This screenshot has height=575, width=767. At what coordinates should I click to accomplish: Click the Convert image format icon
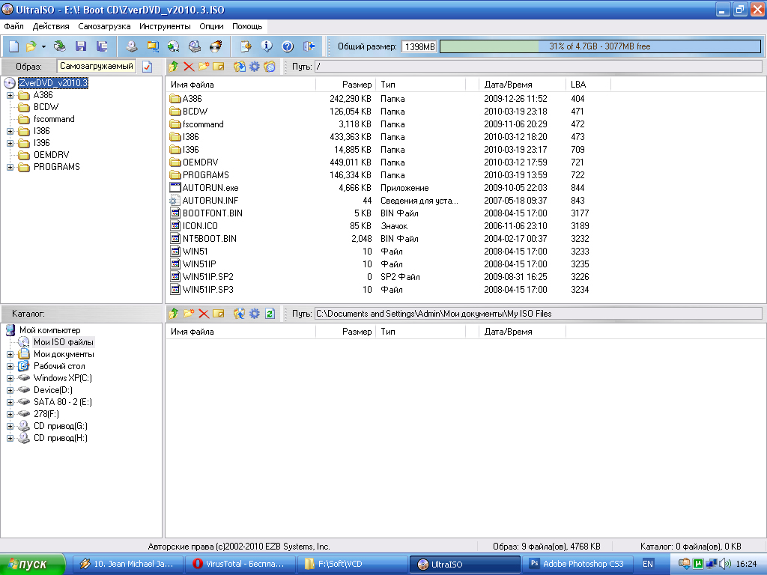153,46
